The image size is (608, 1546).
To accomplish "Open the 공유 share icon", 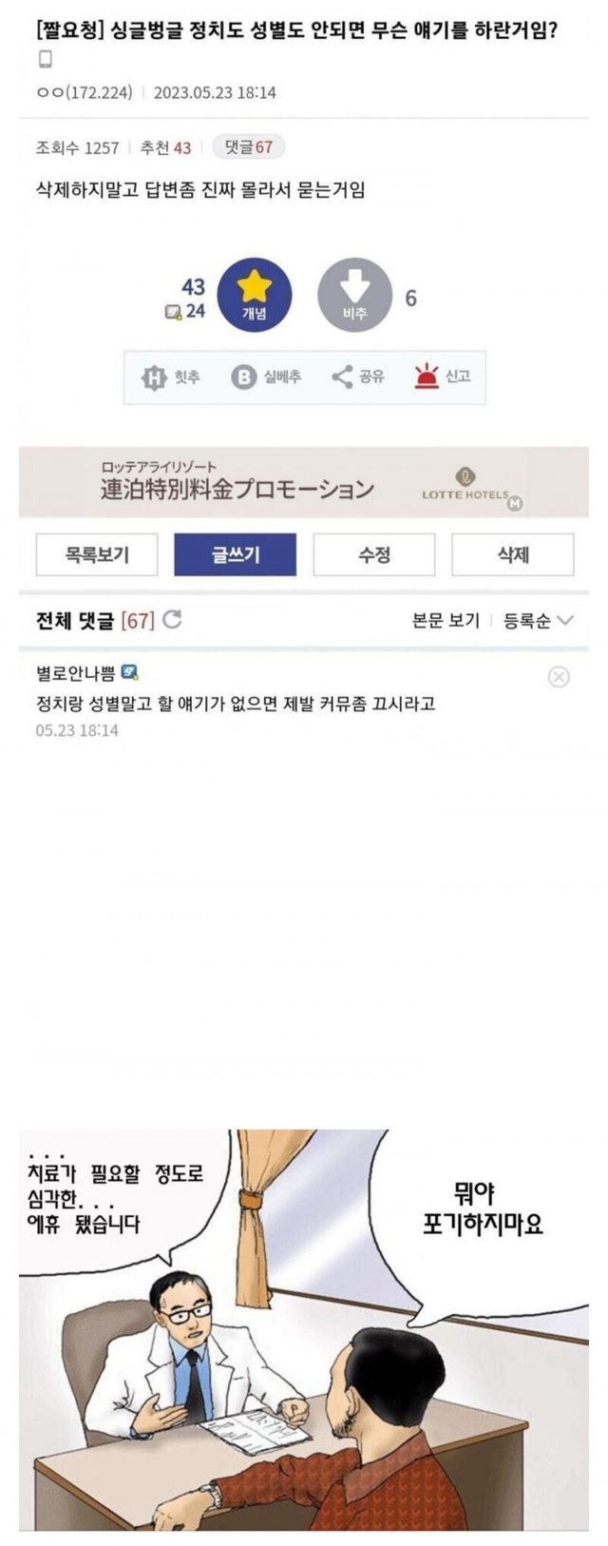I will (x=342, y=377).
